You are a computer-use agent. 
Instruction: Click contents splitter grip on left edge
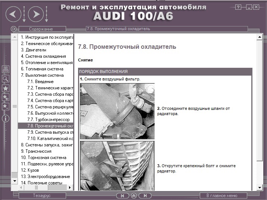(15, 107)
